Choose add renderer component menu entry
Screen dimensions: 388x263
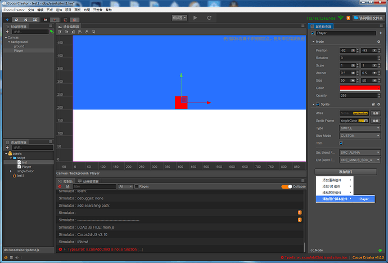(335, 180)
